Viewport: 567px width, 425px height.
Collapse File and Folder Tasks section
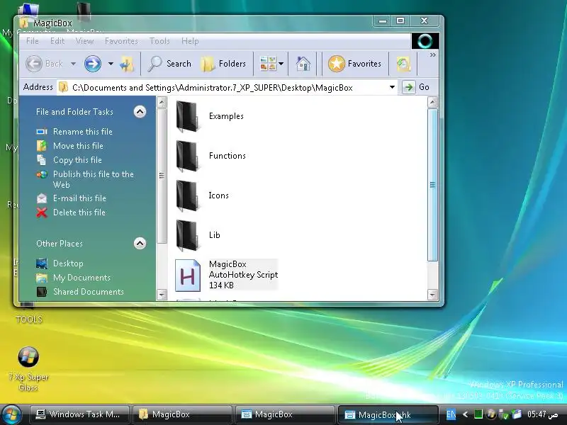pos(140,112)
